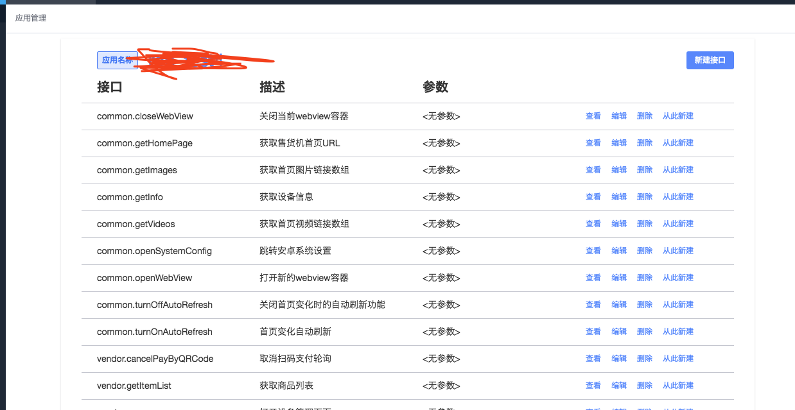Click 查看 for common.openSystemConfig
The image size is (795, 410).
point(593,251)
